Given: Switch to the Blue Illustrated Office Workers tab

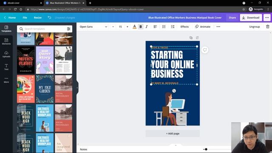Looking at the screenshot, I should 65,3.
